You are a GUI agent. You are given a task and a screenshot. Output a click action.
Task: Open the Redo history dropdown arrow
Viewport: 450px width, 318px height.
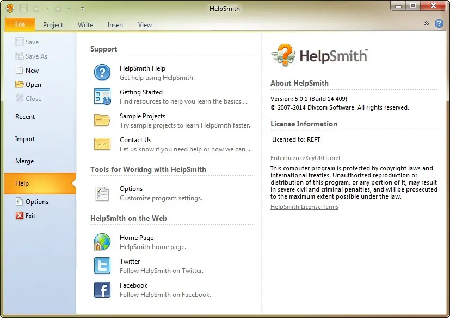[x=69, y=9]
